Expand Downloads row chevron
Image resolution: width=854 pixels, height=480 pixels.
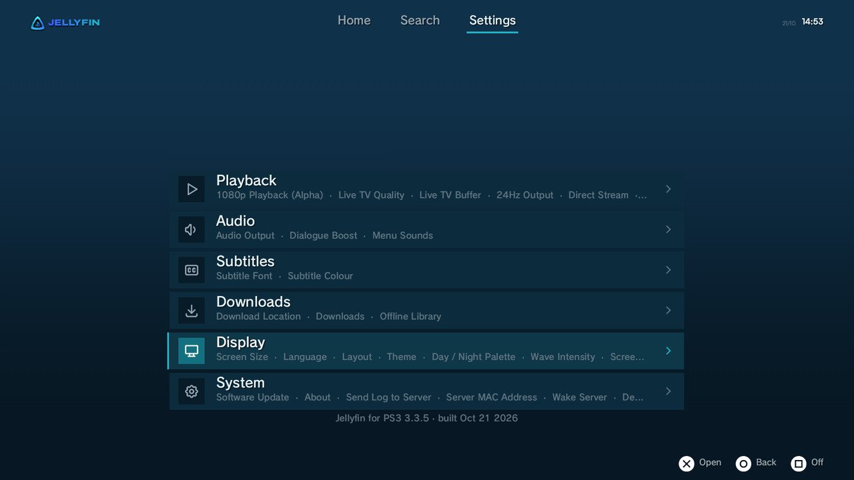[x=668, y=311]
